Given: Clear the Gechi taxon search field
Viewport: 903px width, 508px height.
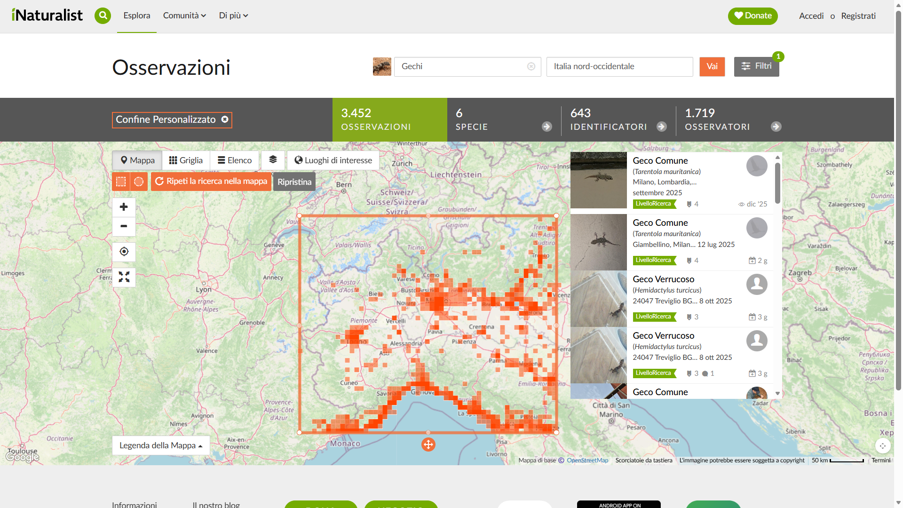Looking at the screenshot, I should [x=531, y=66].
